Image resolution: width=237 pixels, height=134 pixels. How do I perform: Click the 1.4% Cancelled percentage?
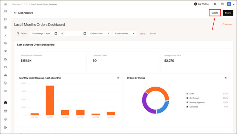[226, 107]
